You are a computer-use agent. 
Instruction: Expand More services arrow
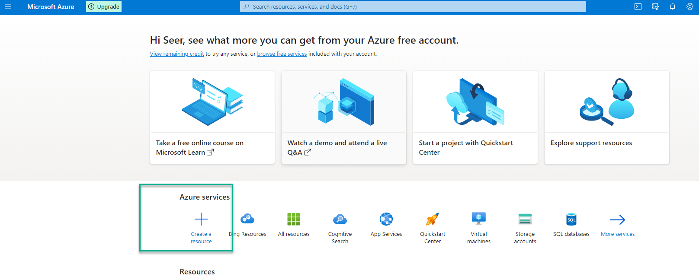pos(618,220)
